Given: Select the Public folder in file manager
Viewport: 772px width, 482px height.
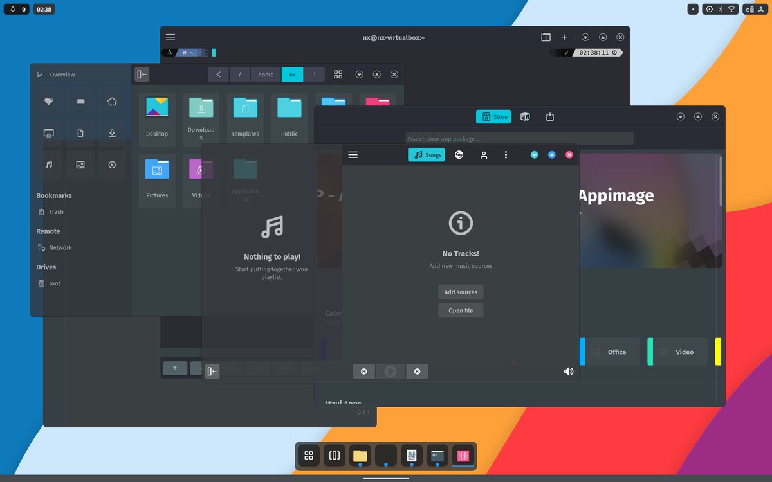Looking at the screenshot, I should click(x=289, y=120).
